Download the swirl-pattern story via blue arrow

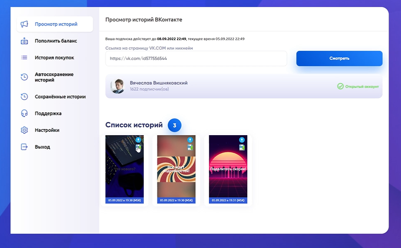(190, 140)
